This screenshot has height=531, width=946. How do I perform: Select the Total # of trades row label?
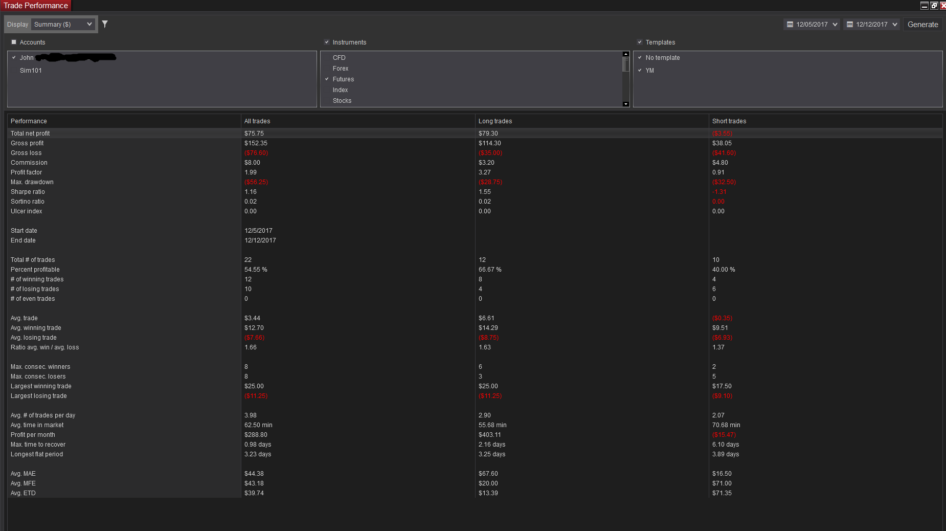[33, 260]
